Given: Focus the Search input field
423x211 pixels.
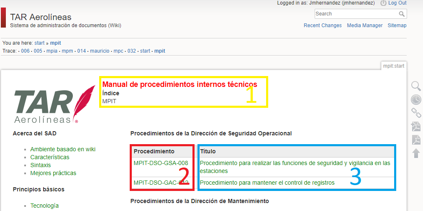Looking at the screenshot, I should click(356, 14).
